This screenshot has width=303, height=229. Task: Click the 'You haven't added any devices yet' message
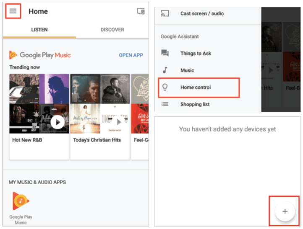pos(227,129)
